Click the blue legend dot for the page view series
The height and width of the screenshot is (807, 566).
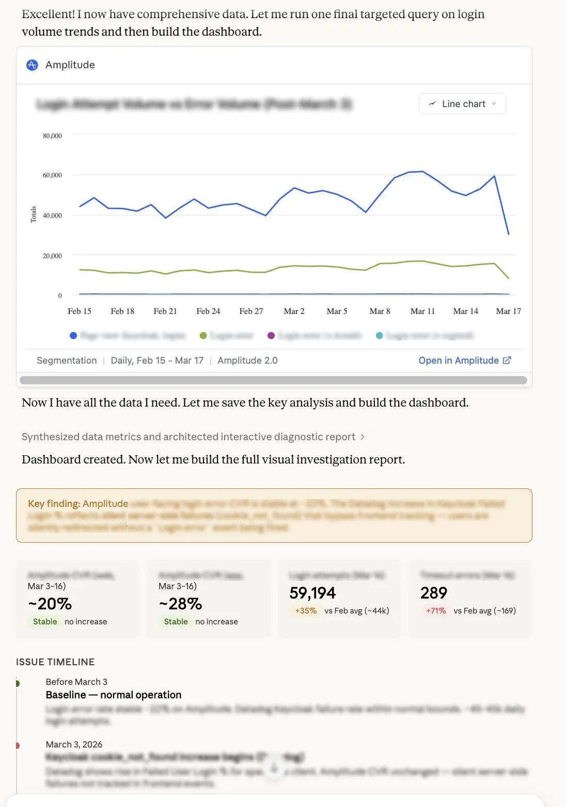click(x=72, y=335)
